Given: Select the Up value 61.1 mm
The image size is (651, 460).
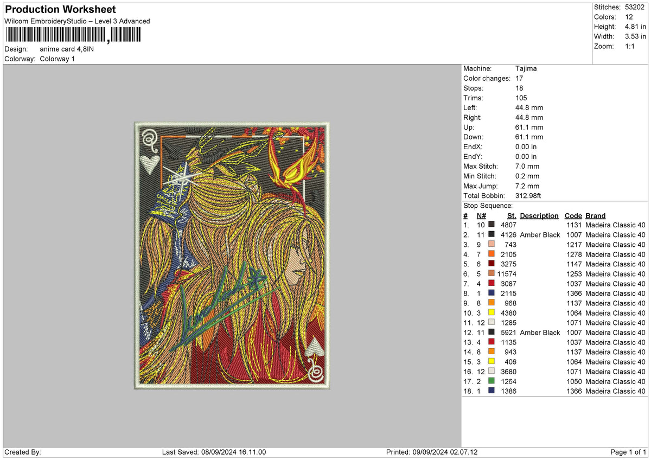Looking at the screenshot, I should (529, 127).
